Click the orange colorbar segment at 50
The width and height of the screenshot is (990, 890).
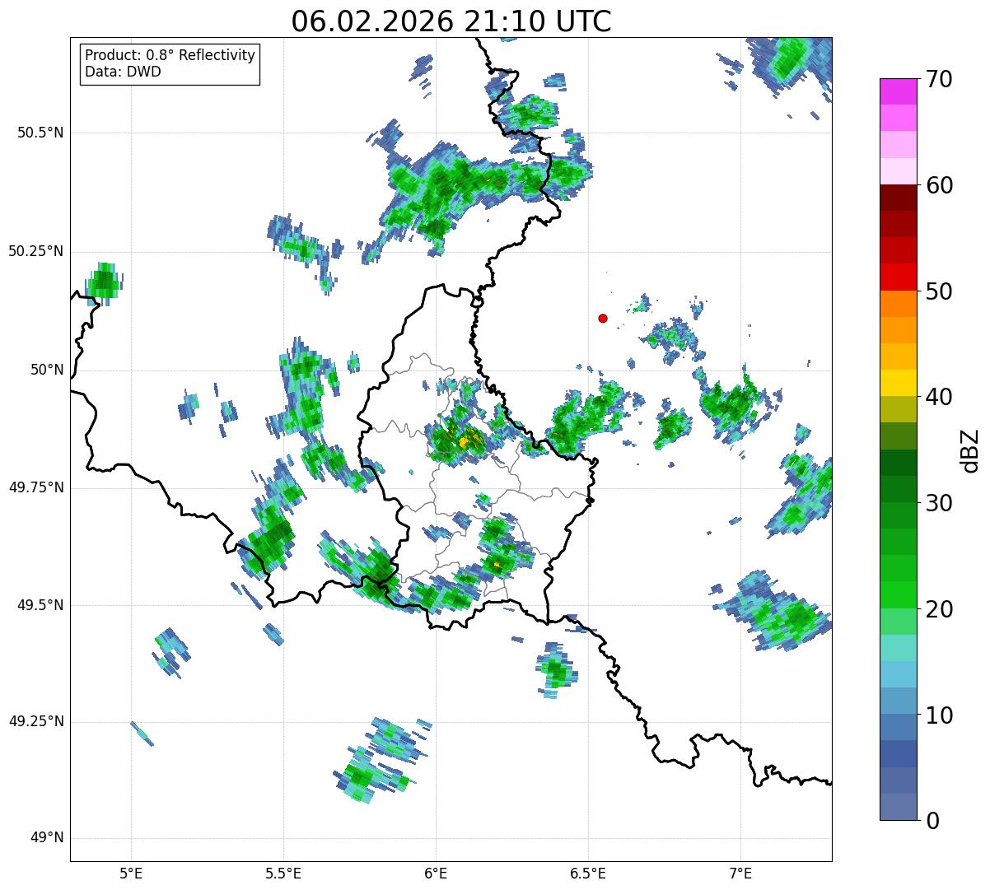[898, 304]
